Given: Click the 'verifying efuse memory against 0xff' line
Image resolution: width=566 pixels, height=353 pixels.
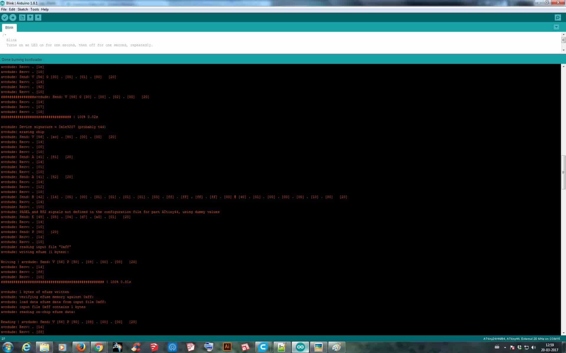Looking at the screenshot, I should pyautogui.click(x=47, y=297).
